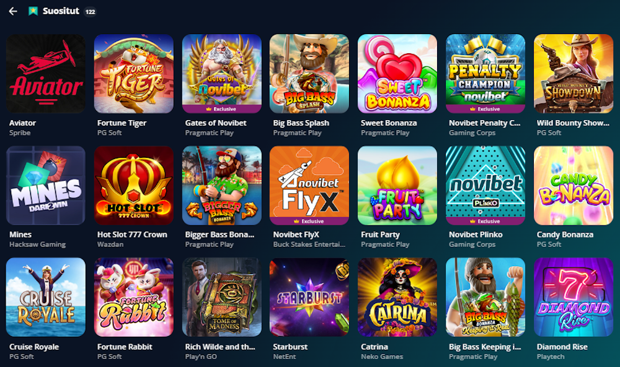Launch the Novibet FlyX game tile
620x367 pixels.
pos(309,186)
